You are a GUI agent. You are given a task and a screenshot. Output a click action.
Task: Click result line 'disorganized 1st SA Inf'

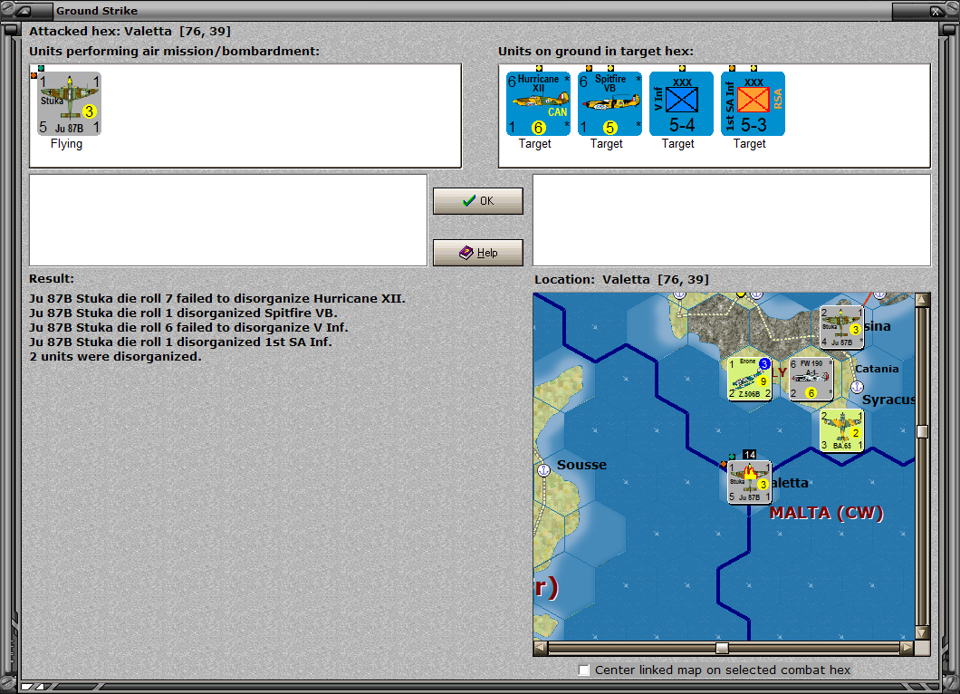[x=180, y=342]
